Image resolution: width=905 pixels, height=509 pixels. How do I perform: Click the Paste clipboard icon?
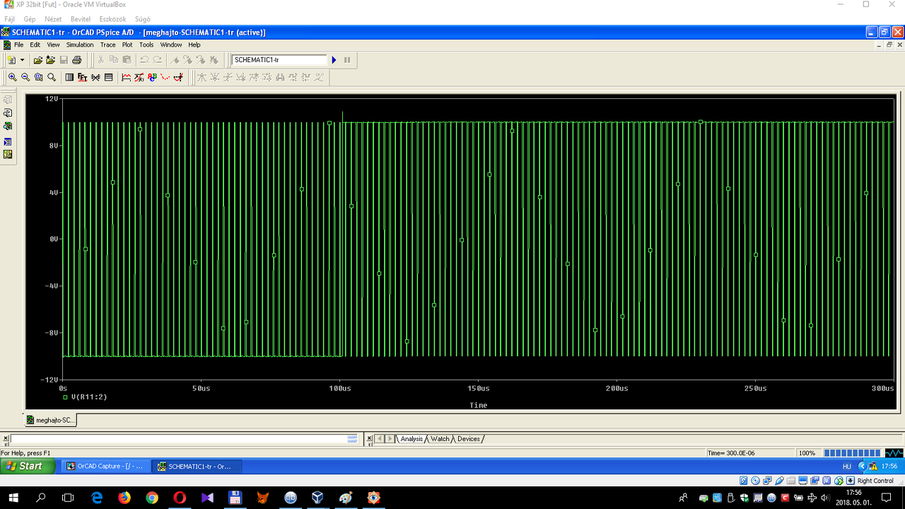(127, 60)
